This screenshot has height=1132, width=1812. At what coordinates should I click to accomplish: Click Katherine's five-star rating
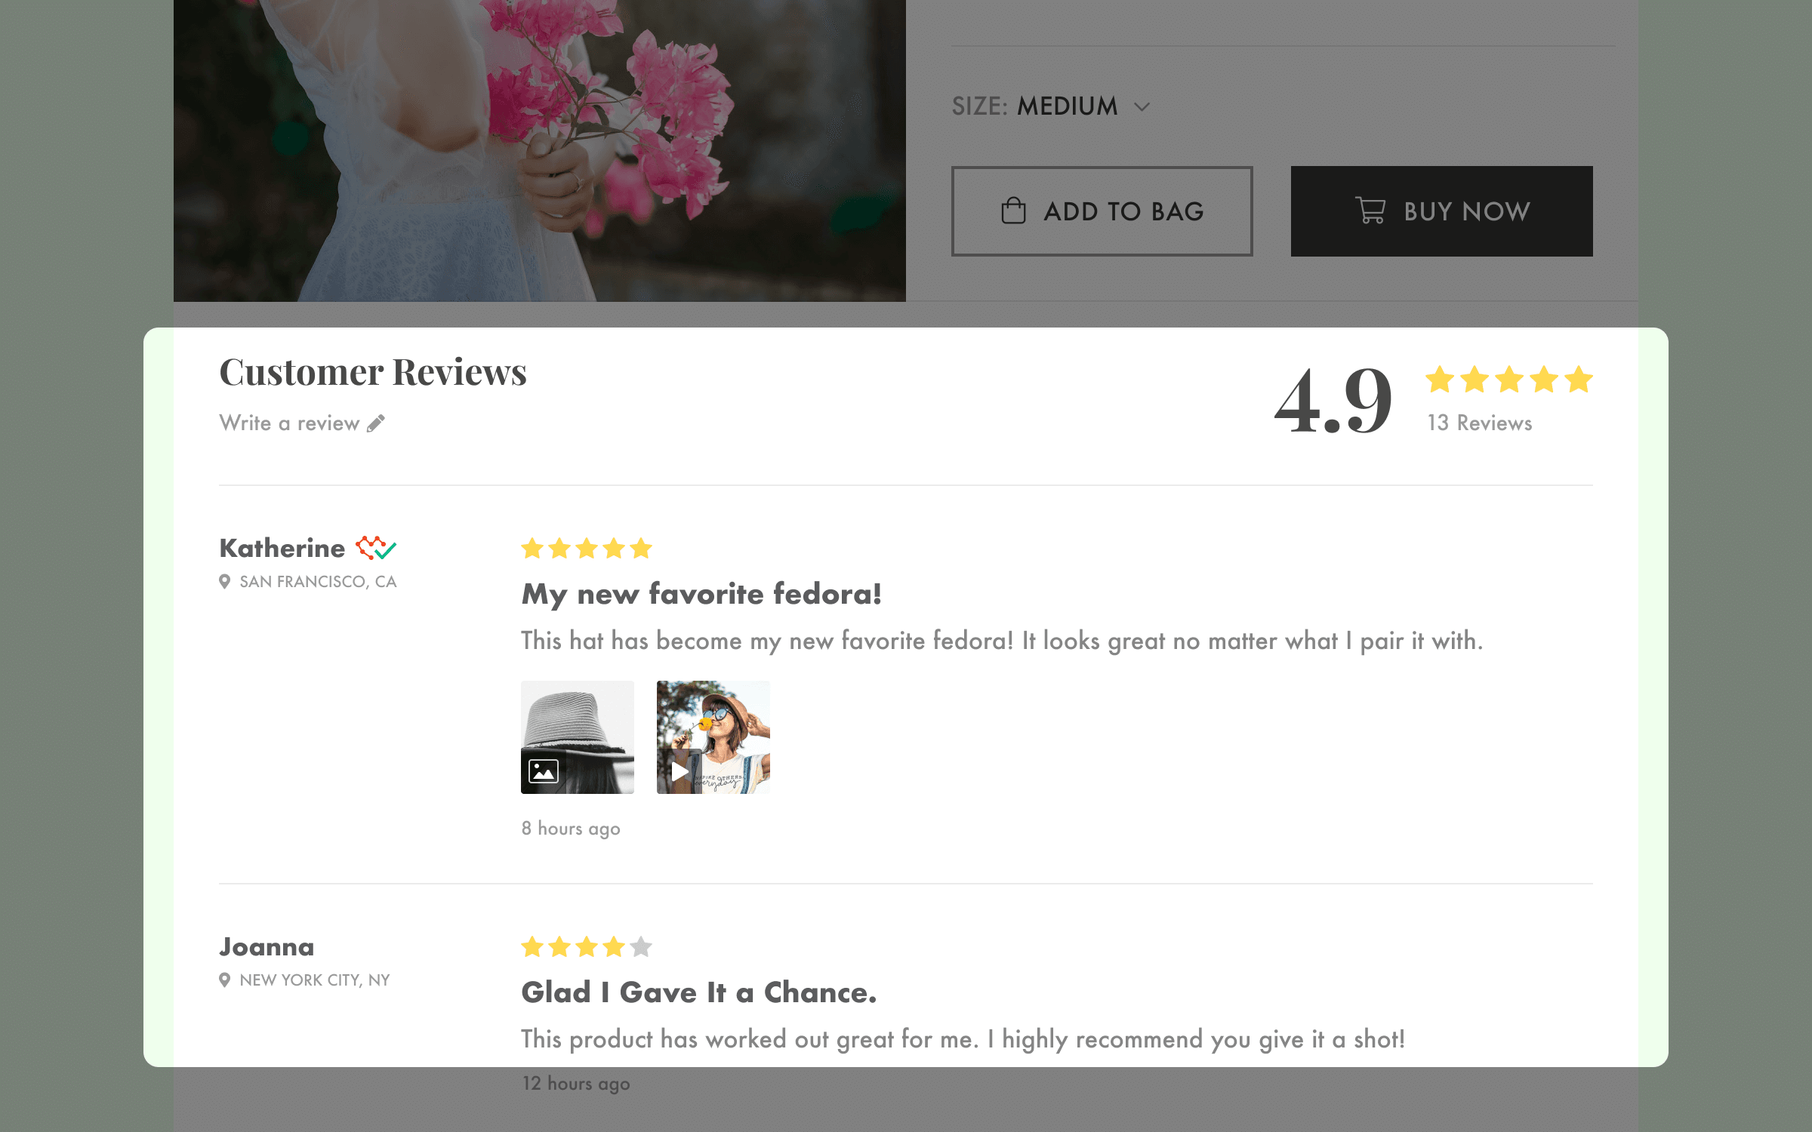tap(587, 549)
